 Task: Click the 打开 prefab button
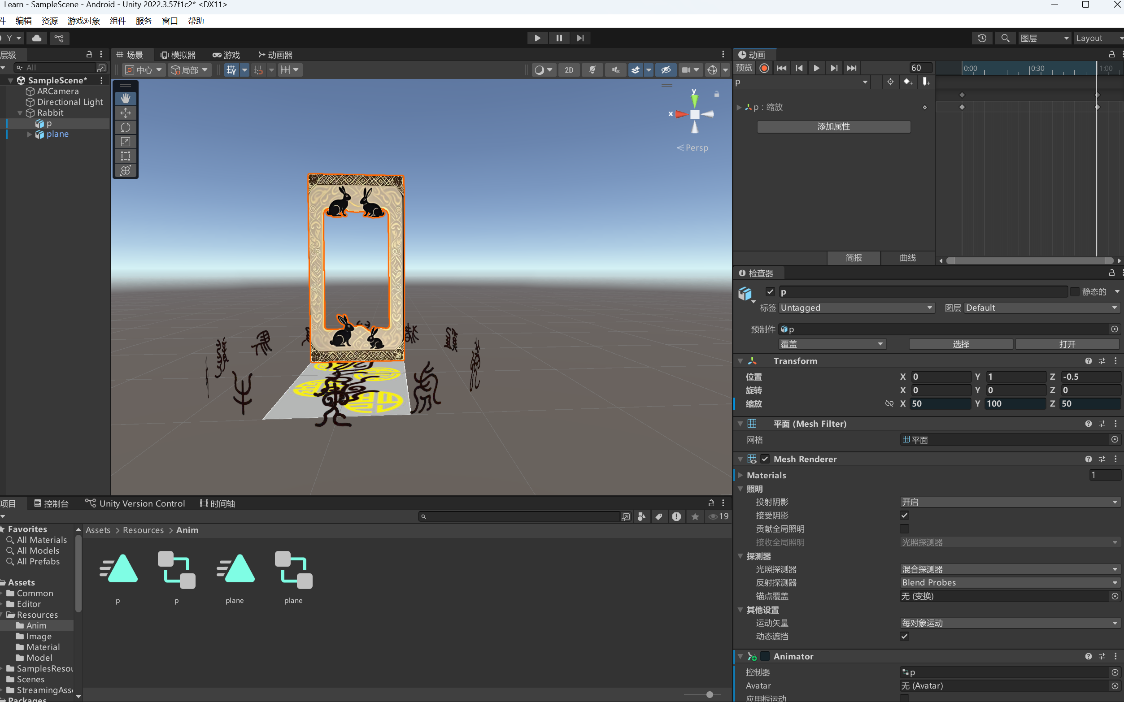point(1067,344)
